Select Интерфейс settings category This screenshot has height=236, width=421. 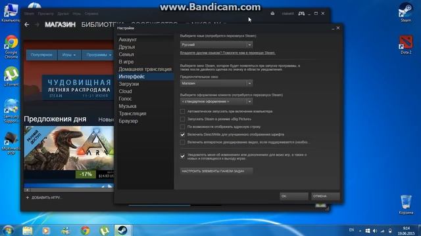(132, 77)
